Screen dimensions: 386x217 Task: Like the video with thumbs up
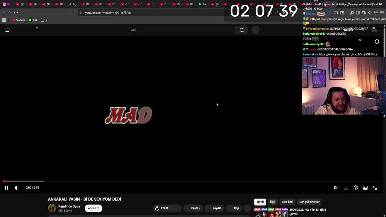161,208
